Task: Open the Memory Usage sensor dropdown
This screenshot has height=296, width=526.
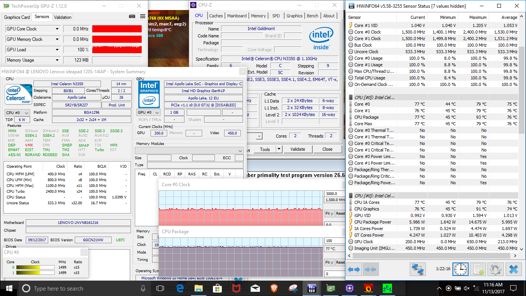Action: [x=57, y=60]
